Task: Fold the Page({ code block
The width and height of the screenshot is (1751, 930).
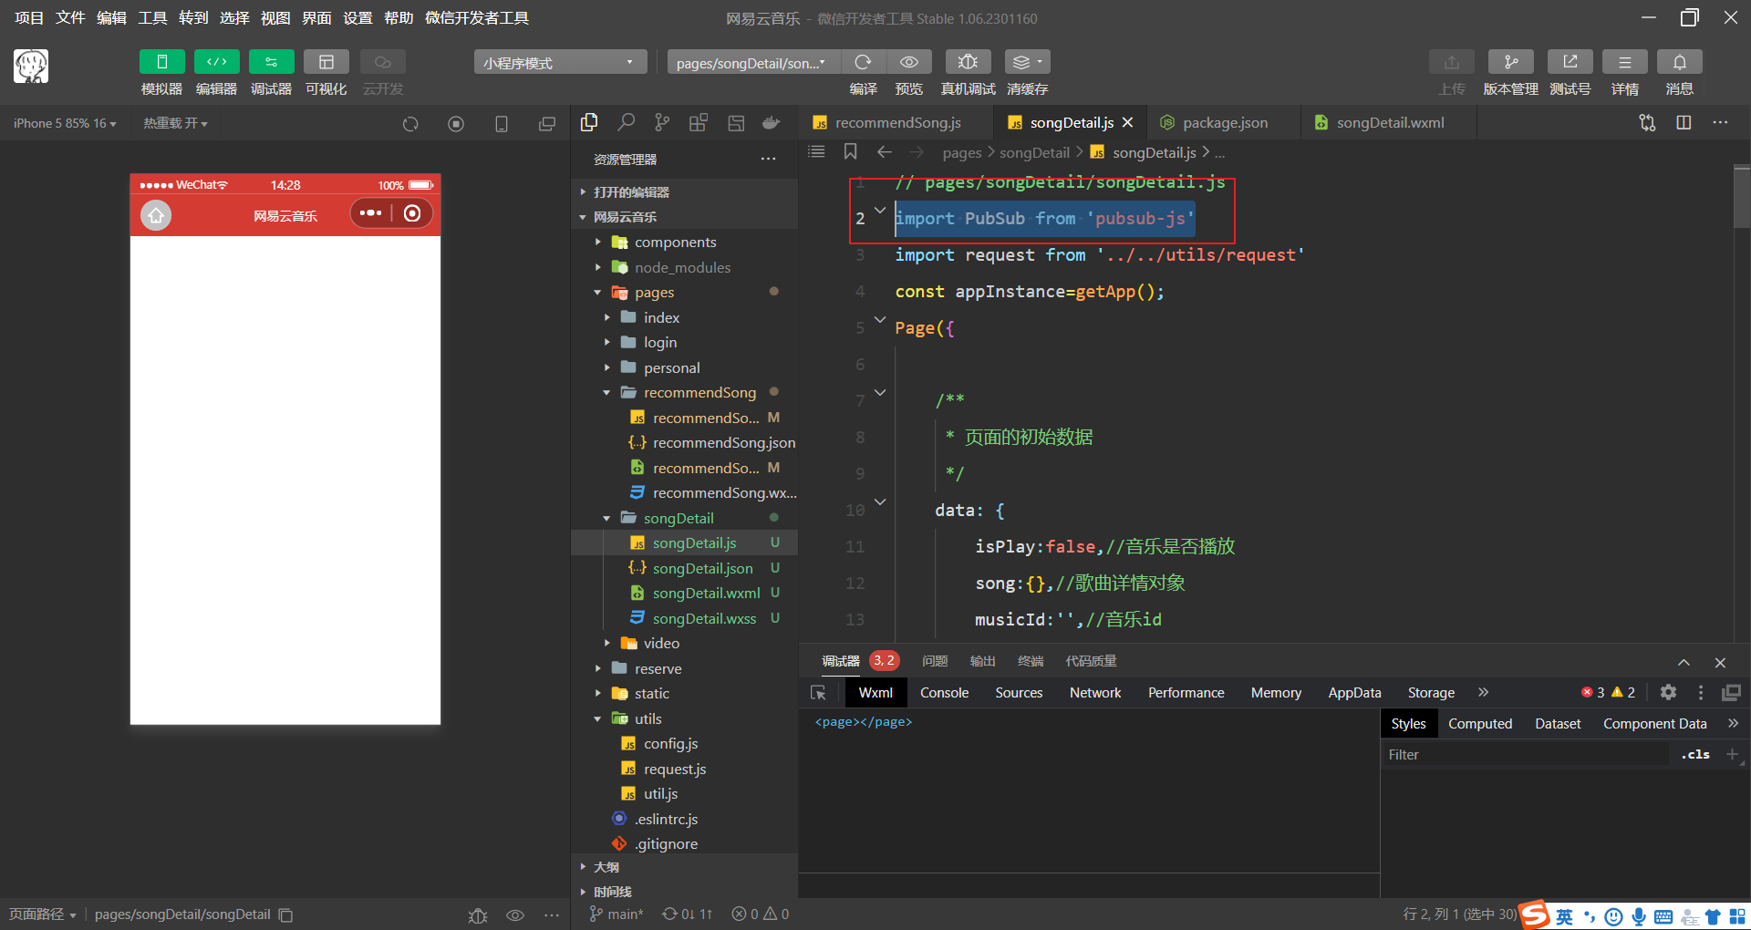Action: point(880,320)
